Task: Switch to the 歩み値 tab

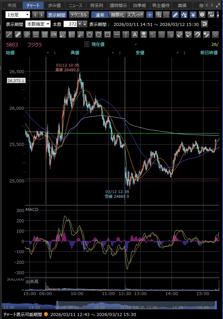Action: click(x=54, y=5)
